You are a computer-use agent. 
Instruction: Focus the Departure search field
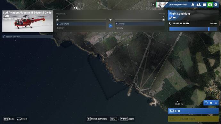click(x=81, y=24)
